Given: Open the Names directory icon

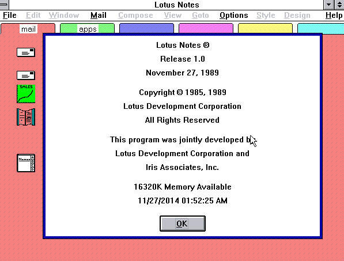Looking at the screenshot, I should 26,163.
